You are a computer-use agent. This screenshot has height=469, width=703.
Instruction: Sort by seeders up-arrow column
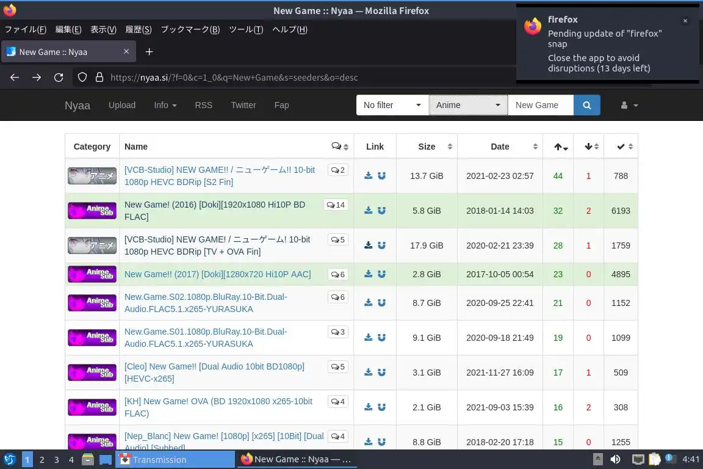[558, 147]
